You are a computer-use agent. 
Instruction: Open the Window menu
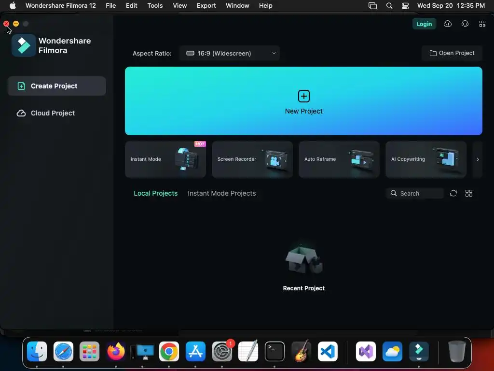coord(237,6)
